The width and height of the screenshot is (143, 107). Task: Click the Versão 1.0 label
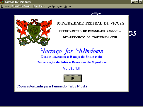click(x=71, y=68)
